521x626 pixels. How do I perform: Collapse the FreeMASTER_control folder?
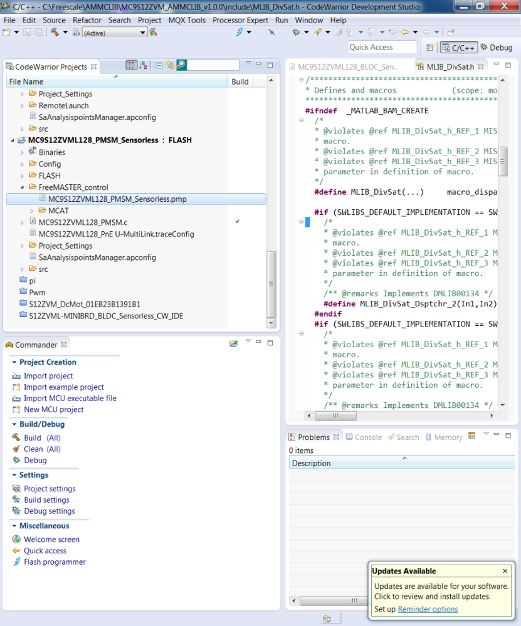(x=23, y=187)
